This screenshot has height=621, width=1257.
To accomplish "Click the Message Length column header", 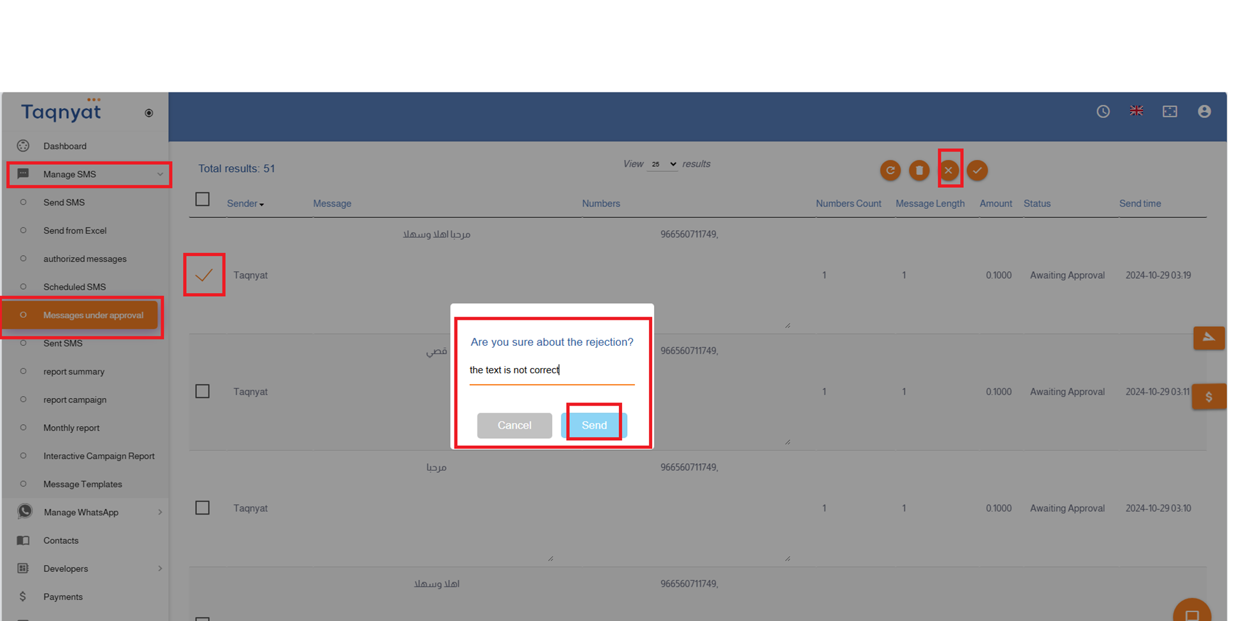I will (930, 204).
